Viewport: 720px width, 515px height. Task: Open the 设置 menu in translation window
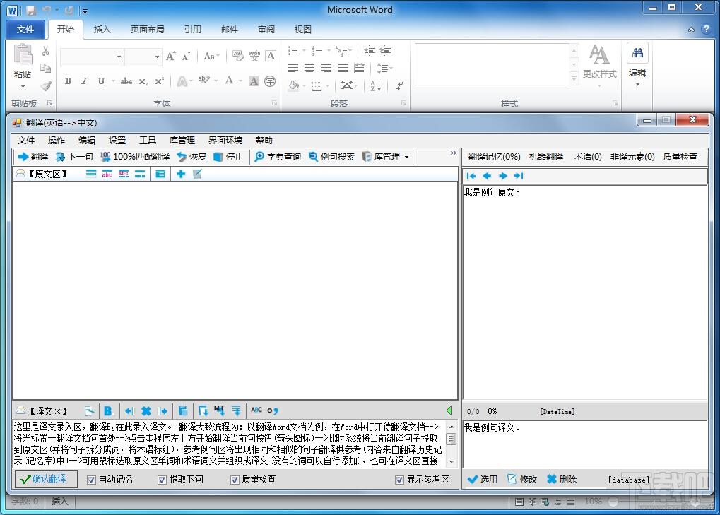(117, 140)
